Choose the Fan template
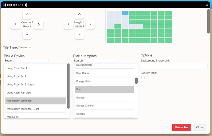This screenshot has height=136, width=212. click(x=104, y=90)
